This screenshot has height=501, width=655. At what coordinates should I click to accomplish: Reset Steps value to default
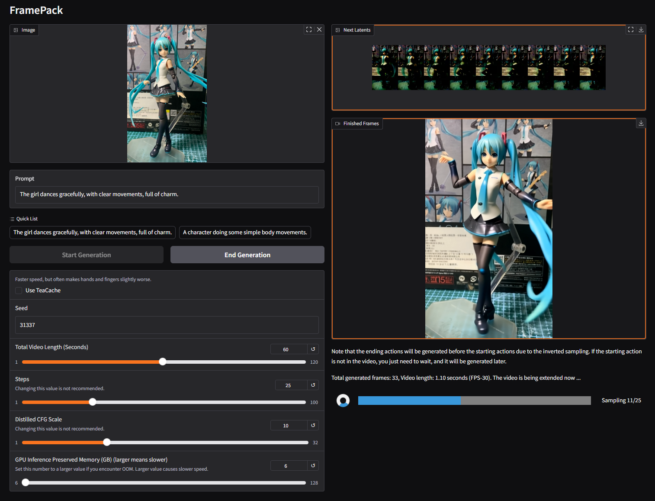pos(313,385)
